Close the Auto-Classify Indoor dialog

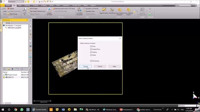[x=120, y=38]
